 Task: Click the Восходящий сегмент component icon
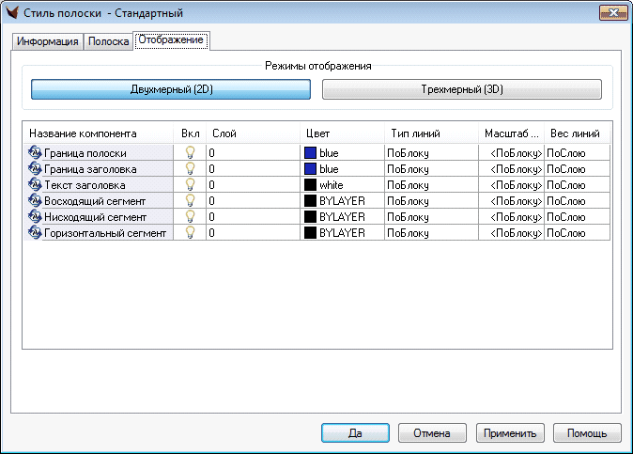coord(36,200)
